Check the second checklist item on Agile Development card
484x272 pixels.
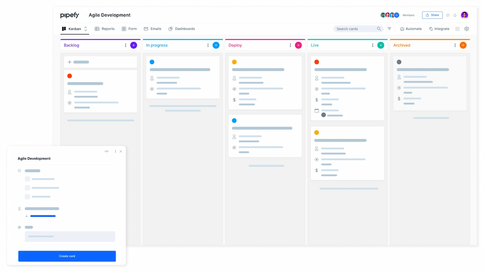pyautogui.click(x=27, y=188)
